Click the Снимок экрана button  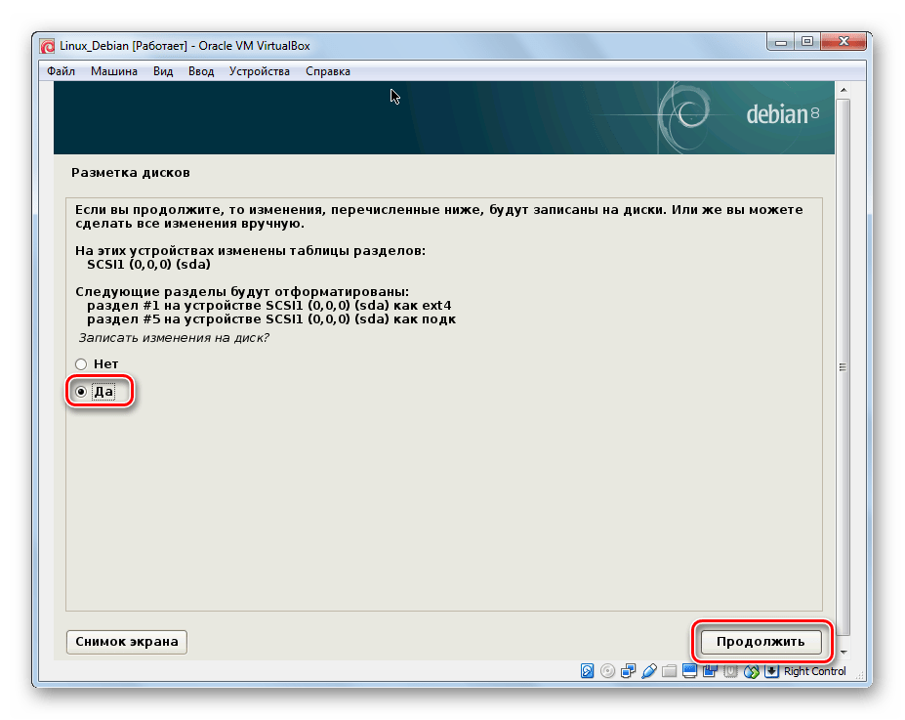coord(126,642)
